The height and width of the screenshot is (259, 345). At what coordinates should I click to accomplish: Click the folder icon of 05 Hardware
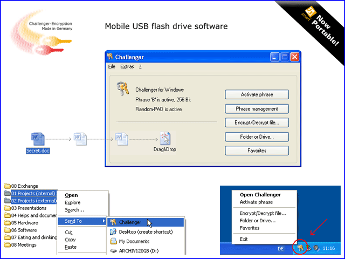[x=7, y=223]
